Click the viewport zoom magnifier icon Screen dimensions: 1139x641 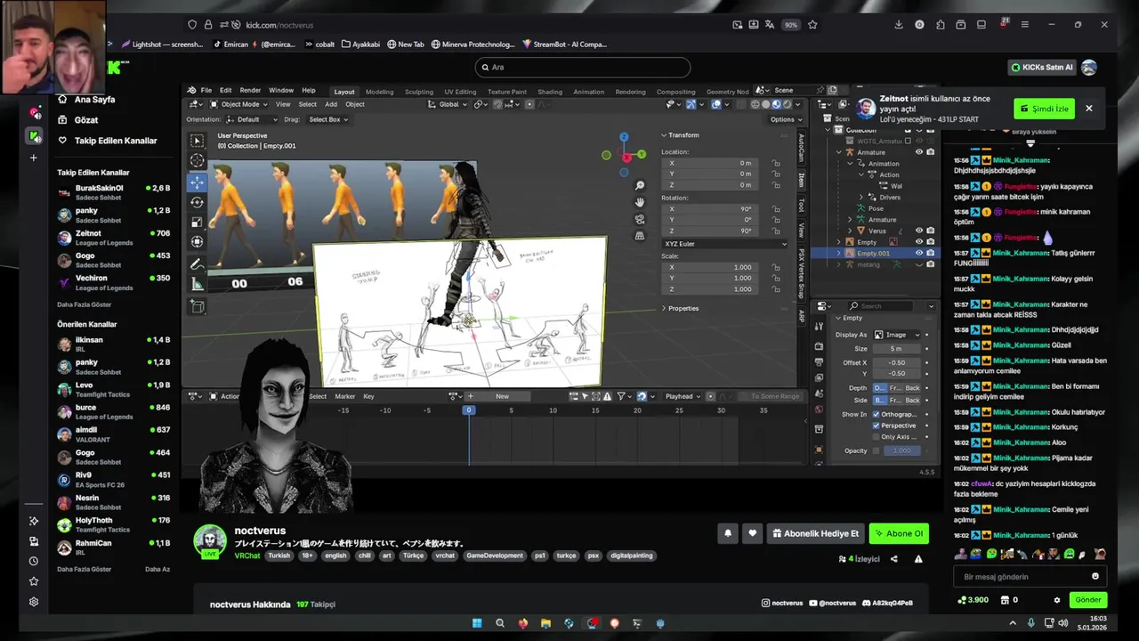click(640, 186)
